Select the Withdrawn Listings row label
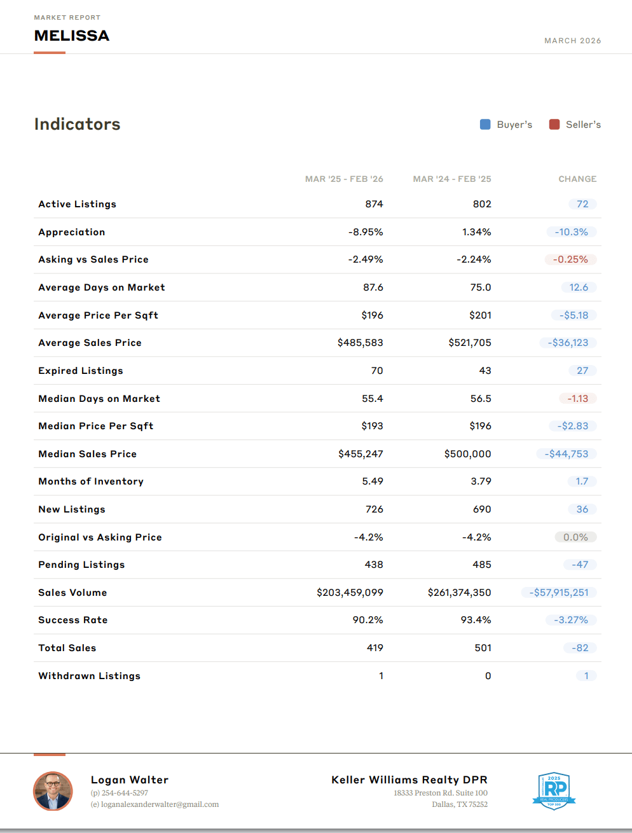The width and height of the screenshot is (632, 833). click(x=90, y=676)
